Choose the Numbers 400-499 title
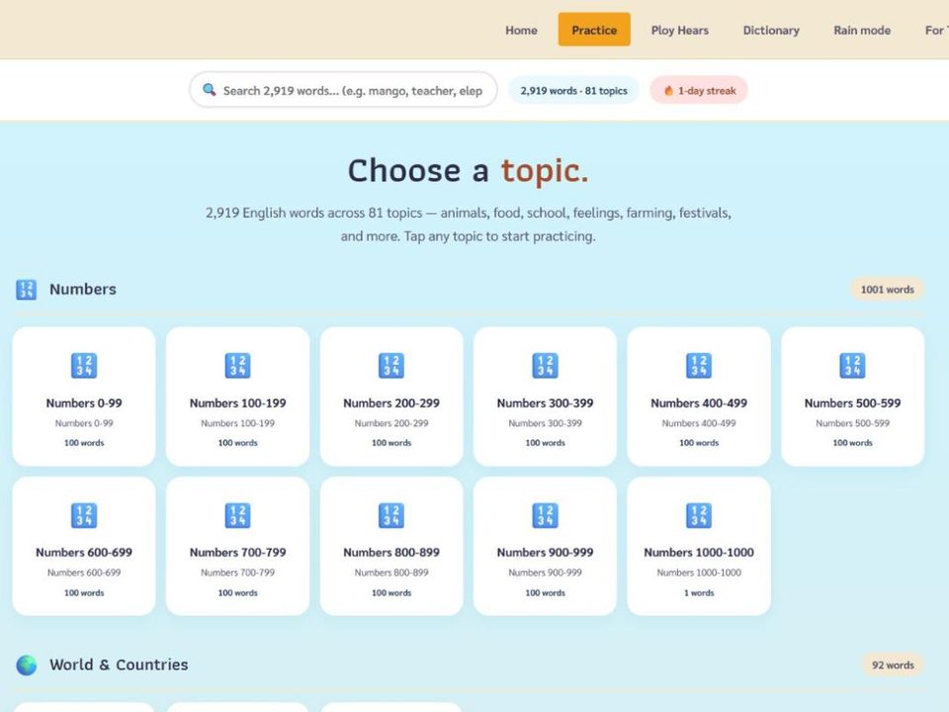 point(699,403)
